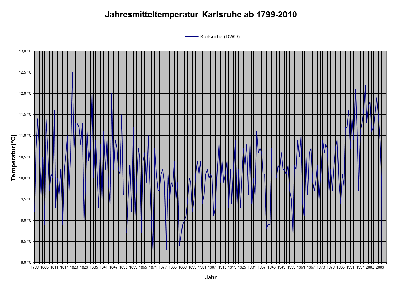Screen dimensions: 399x292
Task: Click the line's steep drop at far right
Action: (382, 225)
